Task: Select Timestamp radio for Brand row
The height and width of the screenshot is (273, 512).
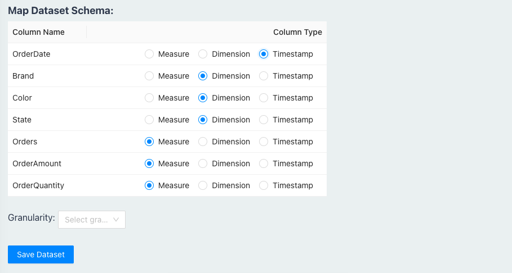Action: 264,76
